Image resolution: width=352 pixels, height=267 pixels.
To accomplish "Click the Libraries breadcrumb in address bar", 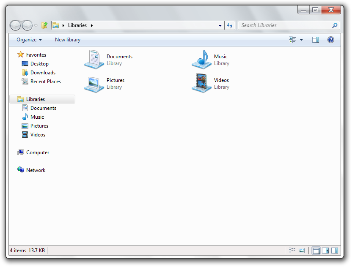I will 77,25.
